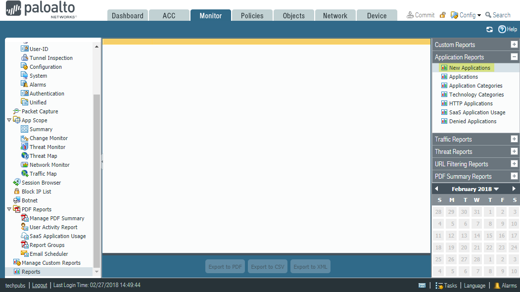Open the Config dropdown menu

466,15
